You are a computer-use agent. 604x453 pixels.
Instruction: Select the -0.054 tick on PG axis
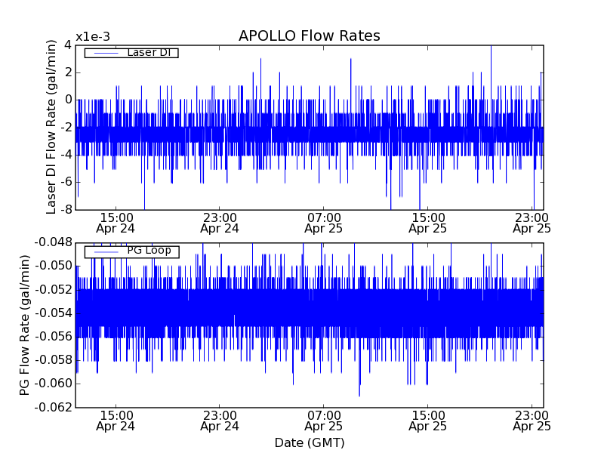[x=54, y=313]
